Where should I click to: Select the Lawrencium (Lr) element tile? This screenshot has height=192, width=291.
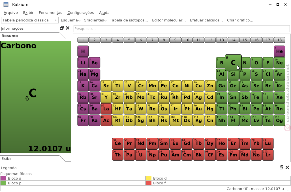pyautogui.click(x=268, y=155)
